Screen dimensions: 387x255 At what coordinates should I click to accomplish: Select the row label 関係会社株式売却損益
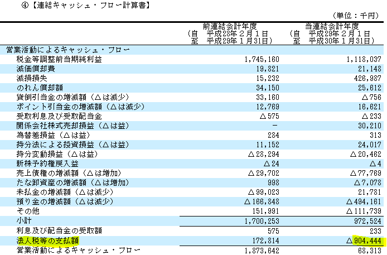click(x=55, y=126)
